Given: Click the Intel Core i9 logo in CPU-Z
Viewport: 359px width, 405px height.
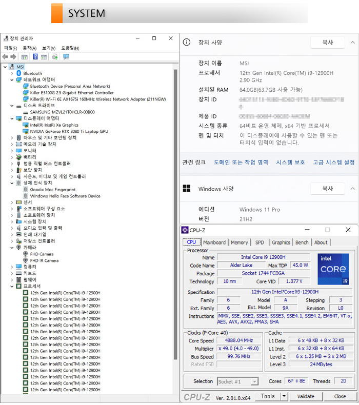Looking at the screenshot, I should [x=333, y=269].
